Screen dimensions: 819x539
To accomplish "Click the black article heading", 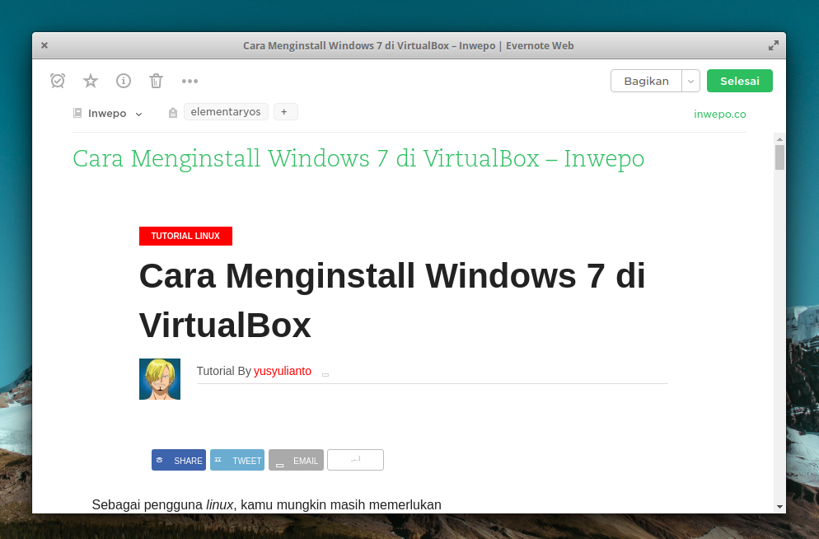I will tap(391, 300).
